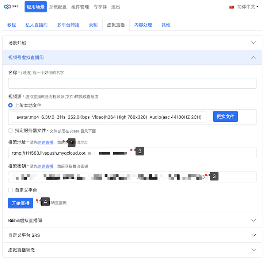Enable the 自定义平台 checkbox
263x258 pixels.
click(11, 190)
